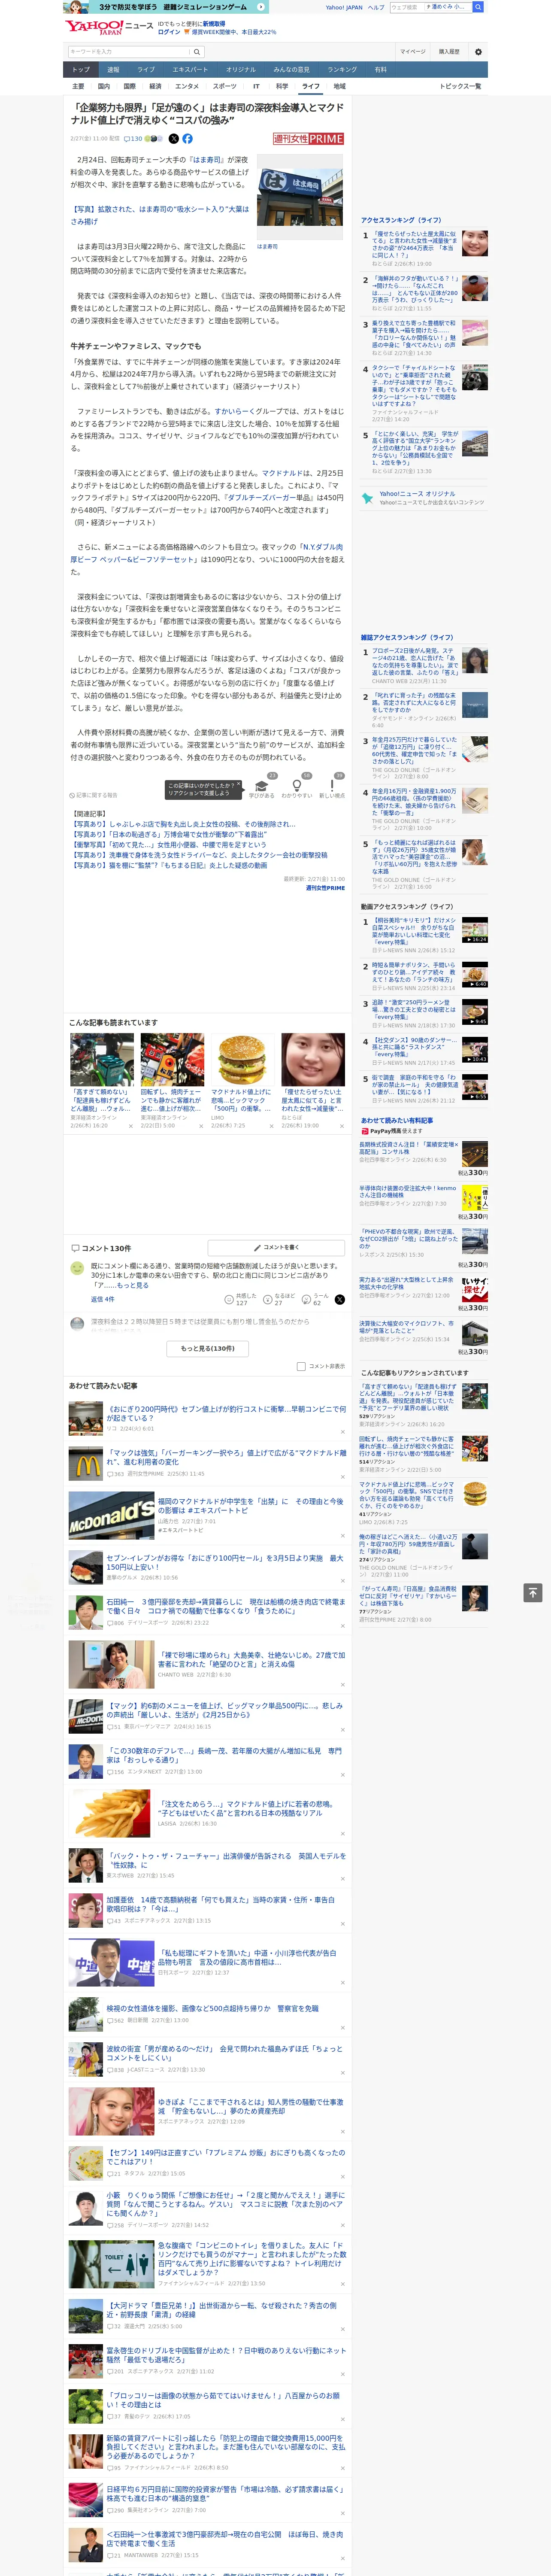Open the 経済 category tab

(155, 86)
